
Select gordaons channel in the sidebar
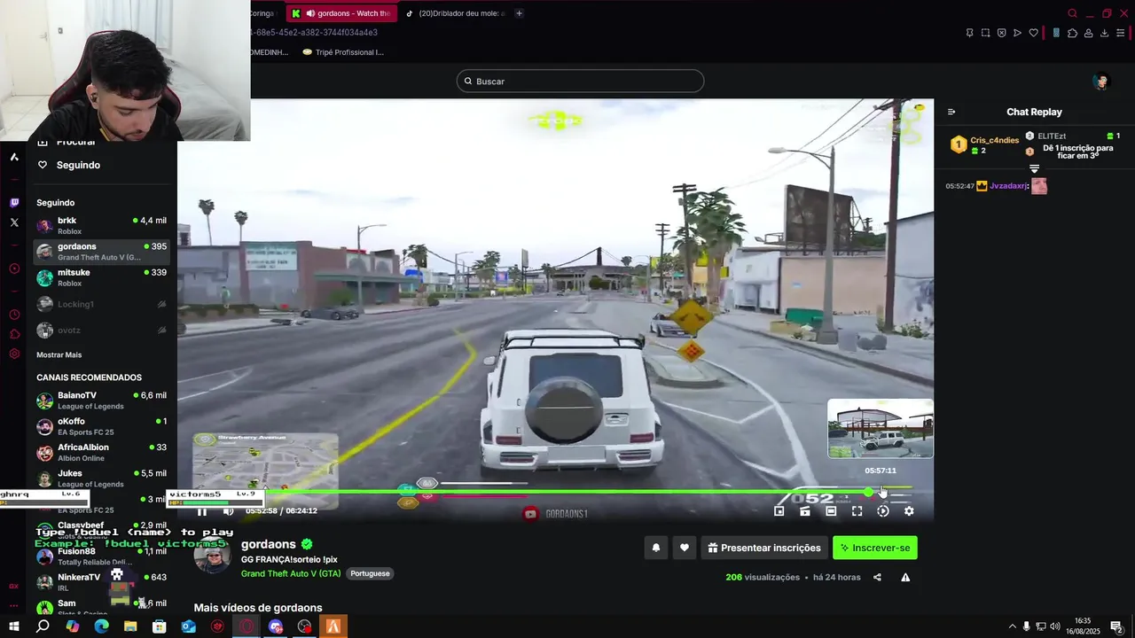[x=101, y=252]
